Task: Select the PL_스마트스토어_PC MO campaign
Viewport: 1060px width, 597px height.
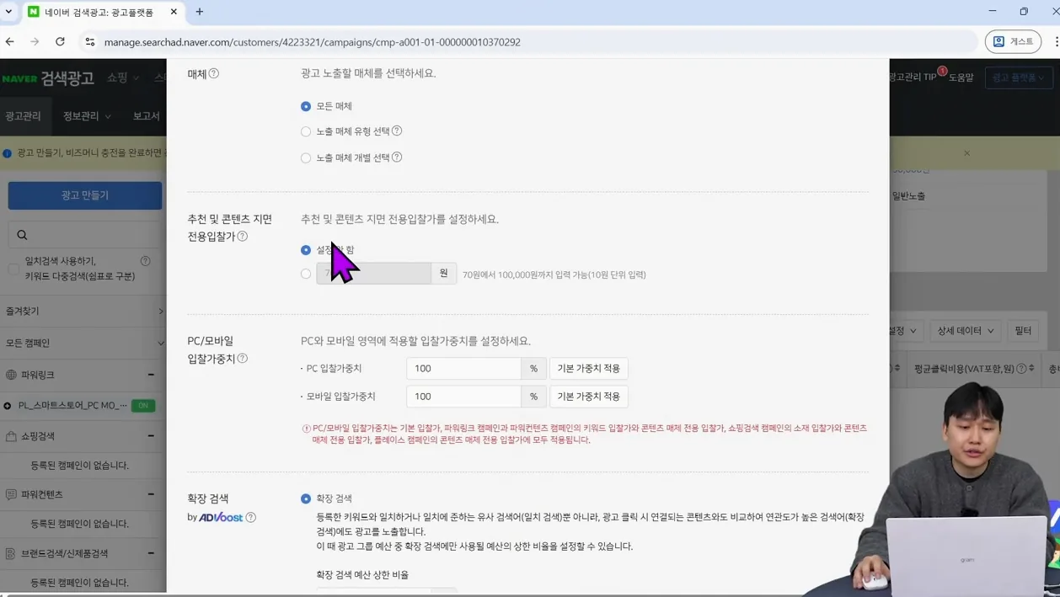Action: 72,405
